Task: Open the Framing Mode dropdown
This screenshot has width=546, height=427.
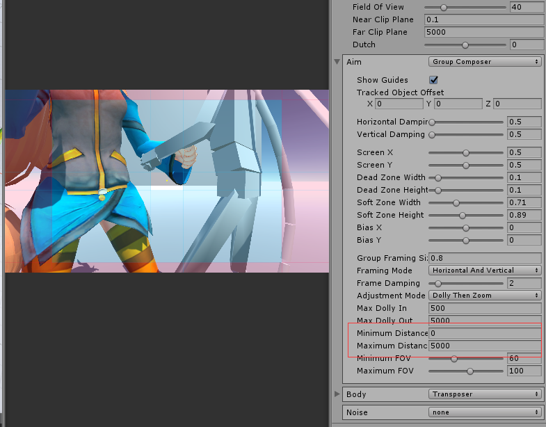Action: 485,271
